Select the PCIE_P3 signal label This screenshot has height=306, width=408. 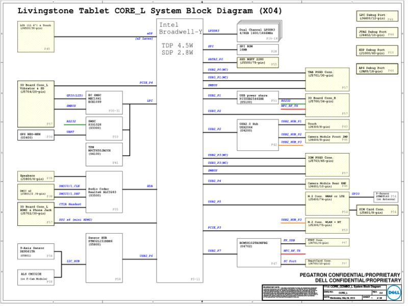214,227
